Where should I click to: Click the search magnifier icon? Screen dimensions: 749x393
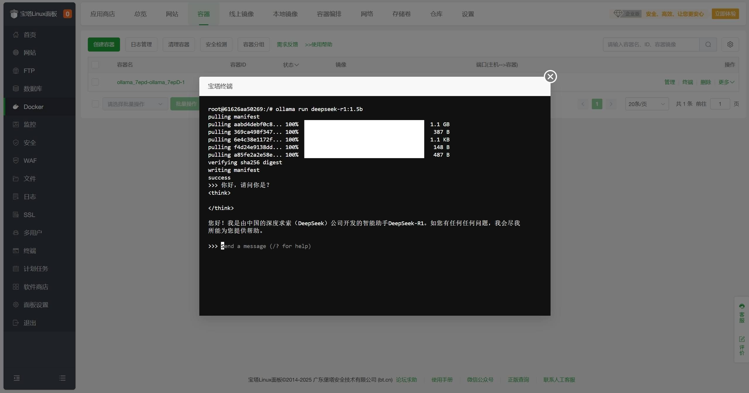click(x=708, y=45)
